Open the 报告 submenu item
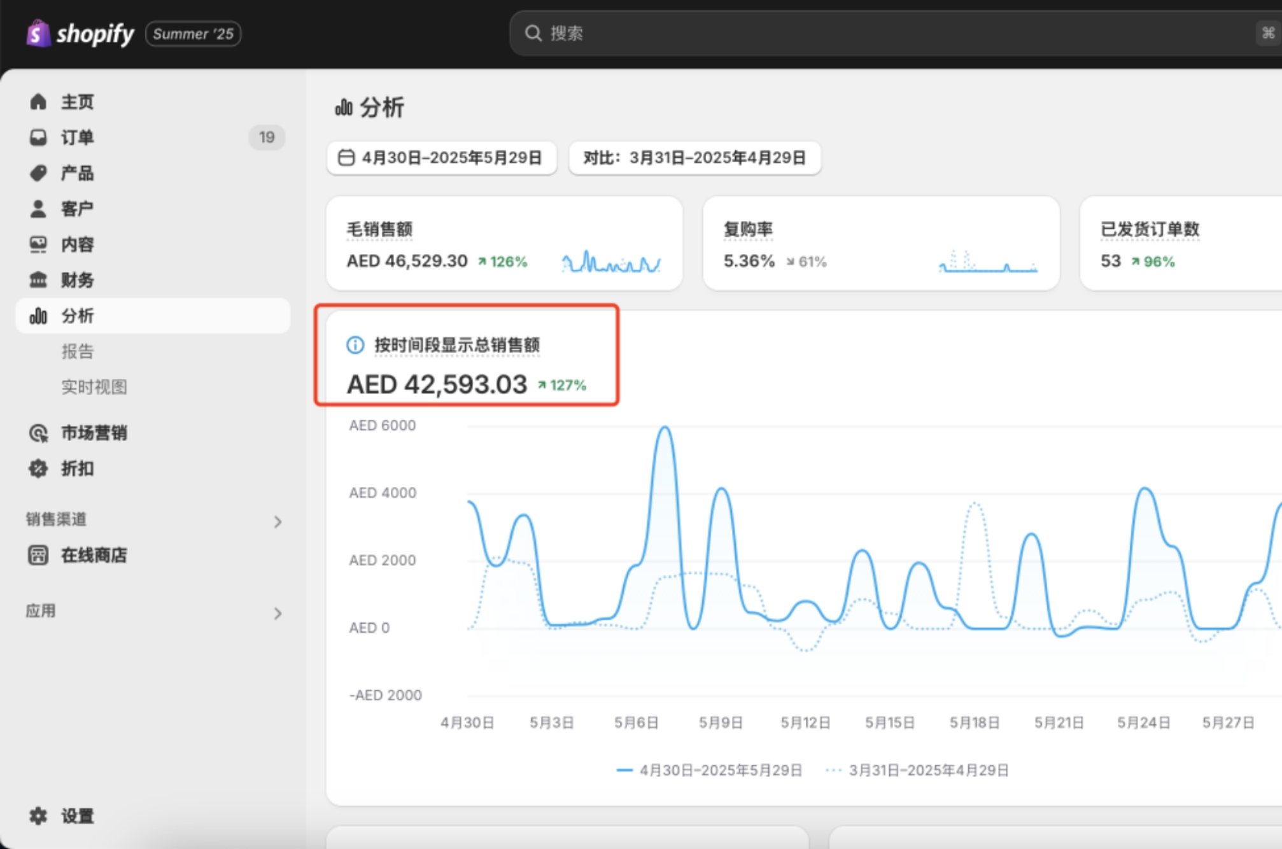1282x849 pixels. tap(78, 351)
